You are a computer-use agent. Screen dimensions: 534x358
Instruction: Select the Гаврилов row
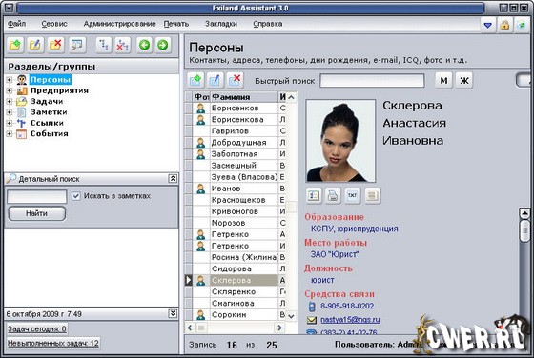point(236,130)
